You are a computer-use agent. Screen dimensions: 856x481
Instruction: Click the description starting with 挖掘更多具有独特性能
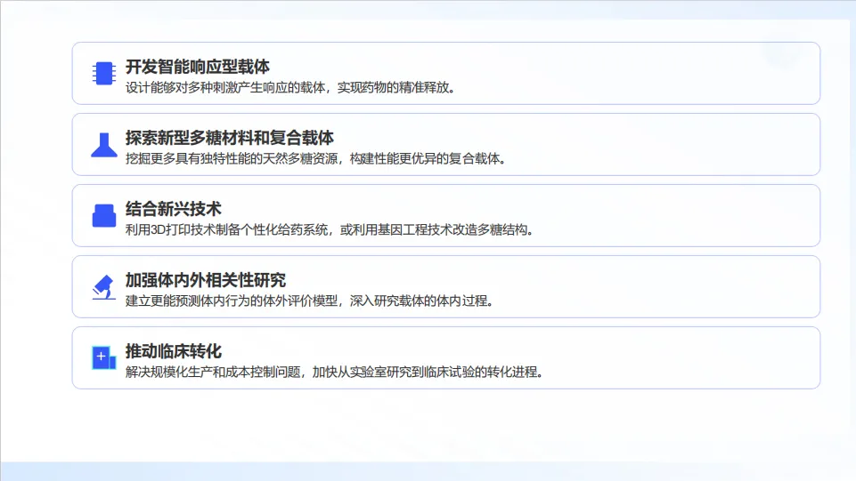[x=315, y=158]
